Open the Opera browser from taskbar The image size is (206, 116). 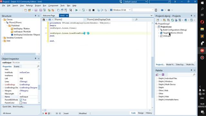202,22
